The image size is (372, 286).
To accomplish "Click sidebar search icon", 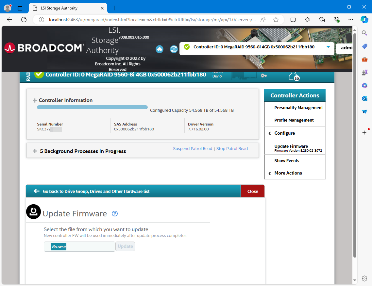I will point(364,33).
